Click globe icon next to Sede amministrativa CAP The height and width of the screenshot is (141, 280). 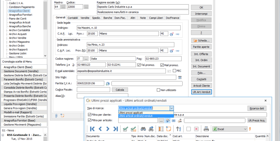(172, 51)
